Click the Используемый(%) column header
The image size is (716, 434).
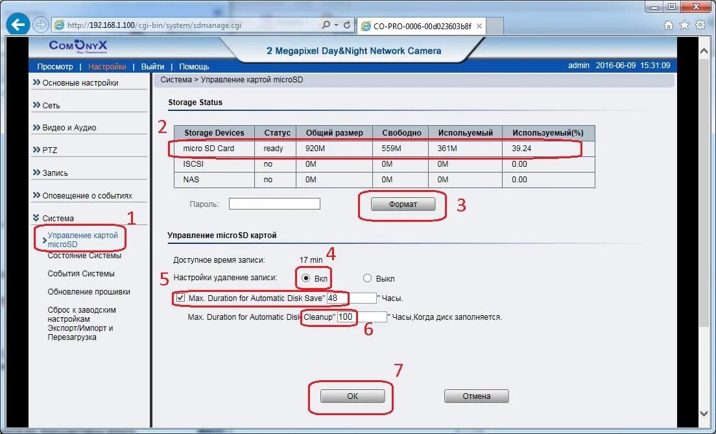pyautogui.click(x=548, y=133)
